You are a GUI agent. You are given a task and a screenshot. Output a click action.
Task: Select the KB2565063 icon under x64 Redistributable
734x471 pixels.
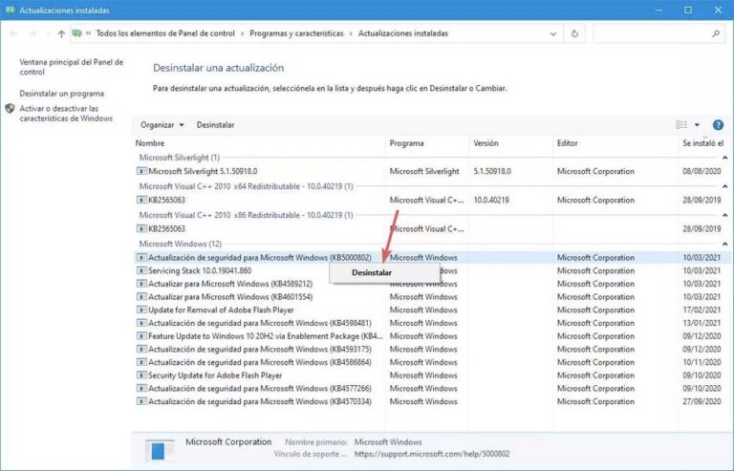[x=141, y=200]
